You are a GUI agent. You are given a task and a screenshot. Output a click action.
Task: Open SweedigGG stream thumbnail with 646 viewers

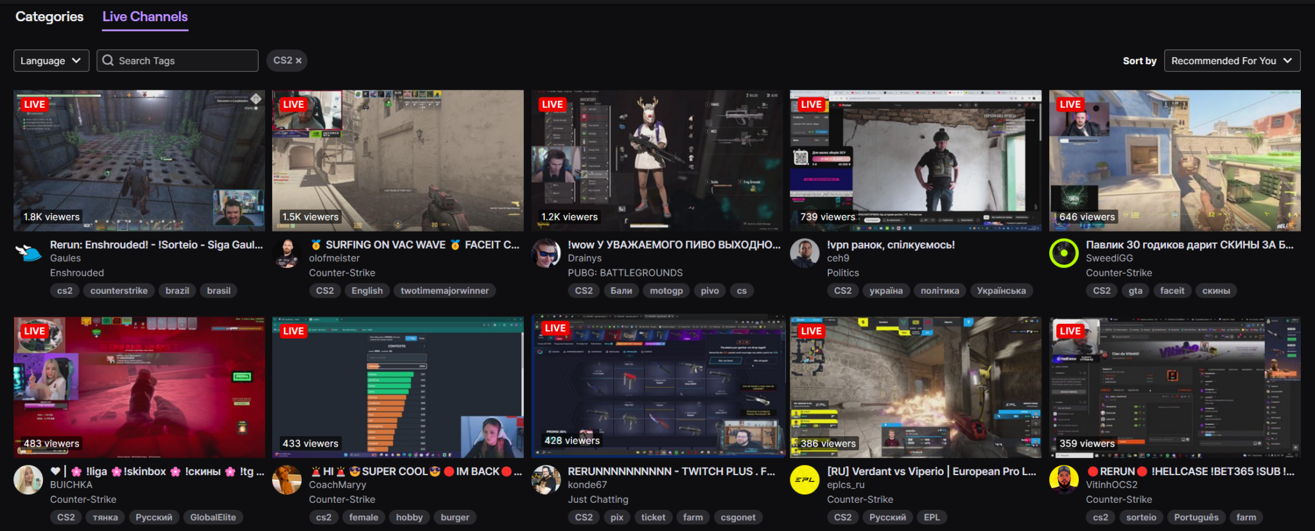(1175, 160)
